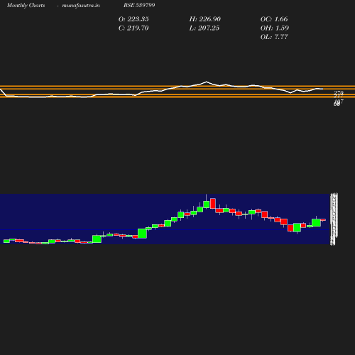The image size is (355, 355).
Task: Click the open value 'O: 223.35'
Action: tap(133, 19)
